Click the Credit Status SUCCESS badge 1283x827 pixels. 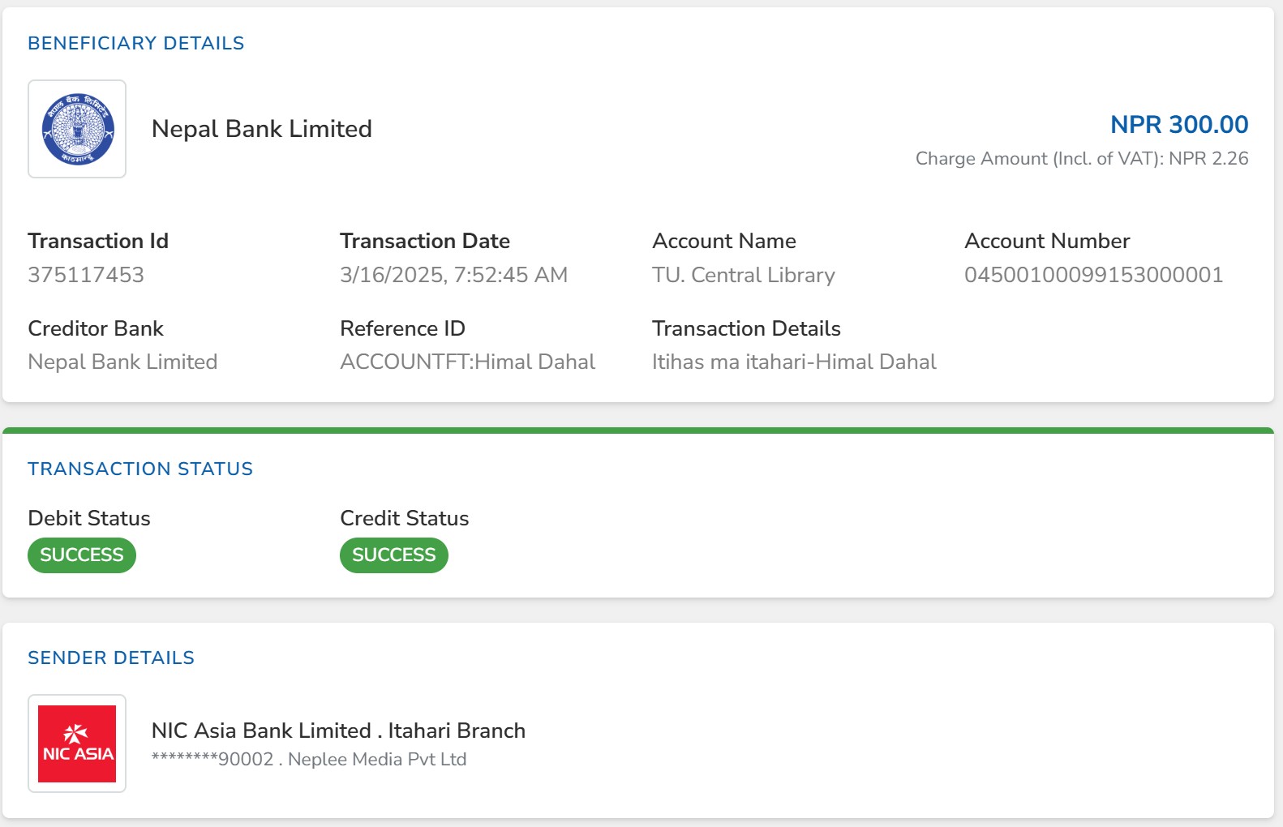click(x=394, y=555)
